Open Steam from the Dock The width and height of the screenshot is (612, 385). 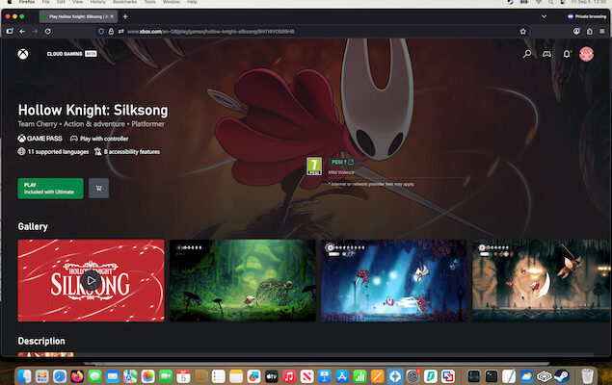(x=561, y=376)
